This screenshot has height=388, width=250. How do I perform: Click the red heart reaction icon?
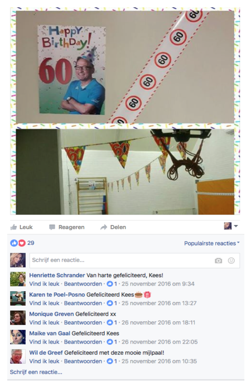coord(22,243)
